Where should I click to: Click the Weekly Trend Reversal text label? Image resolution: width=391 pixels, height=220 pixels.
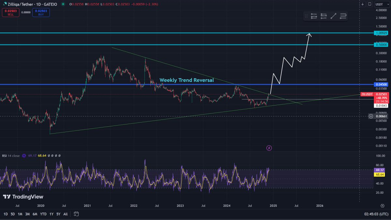click(187, 80)
